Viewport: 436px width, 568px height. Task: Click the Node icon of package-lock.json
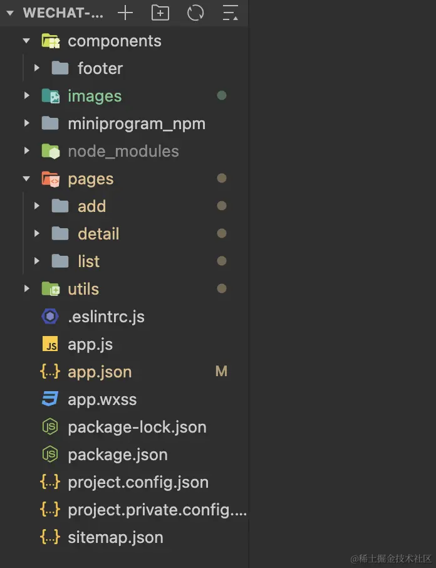(50, 427)
